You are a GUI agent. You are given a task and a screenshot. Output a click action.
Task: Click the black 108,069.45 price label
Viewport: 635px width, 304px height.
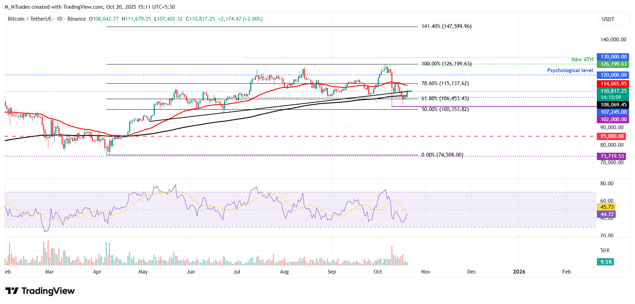click(x=613, y=105)
